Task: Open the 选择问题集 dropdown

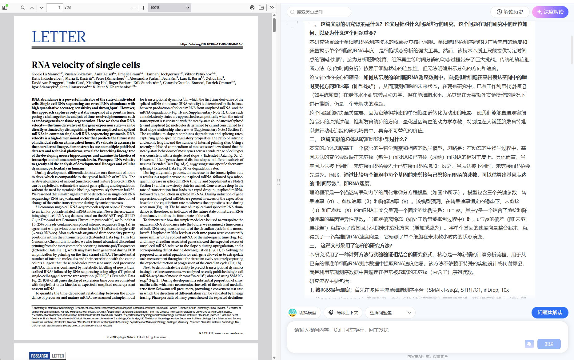Action: click(390, 313)
